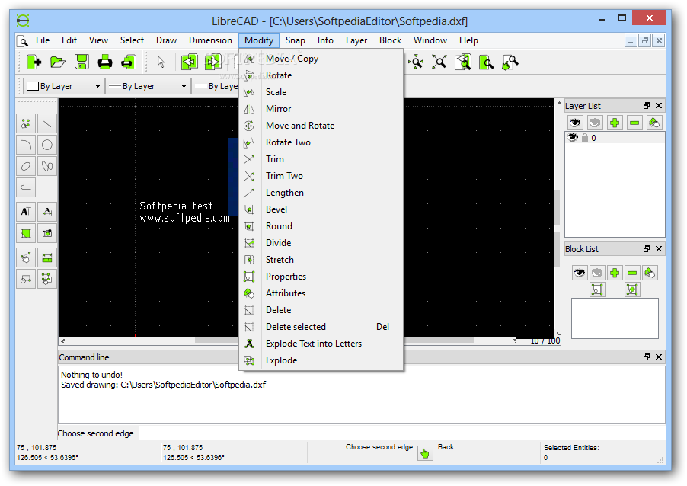Screen dimensions: 687x486
Task: Click the Redo green arrow icon
Action: click(213, 62)
